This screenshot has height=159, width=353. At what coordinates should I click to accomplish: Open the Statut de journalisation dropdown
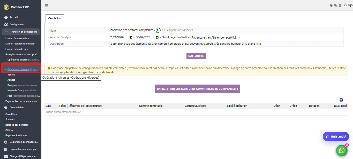point(216,37)
